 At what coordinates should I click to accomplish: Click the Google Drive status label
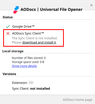click(x=23, y=27)
